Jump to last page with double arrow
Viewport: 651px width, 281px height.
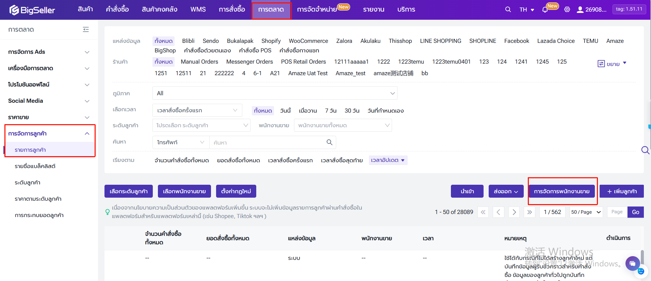pyautogui.click(x=530, y=212)
